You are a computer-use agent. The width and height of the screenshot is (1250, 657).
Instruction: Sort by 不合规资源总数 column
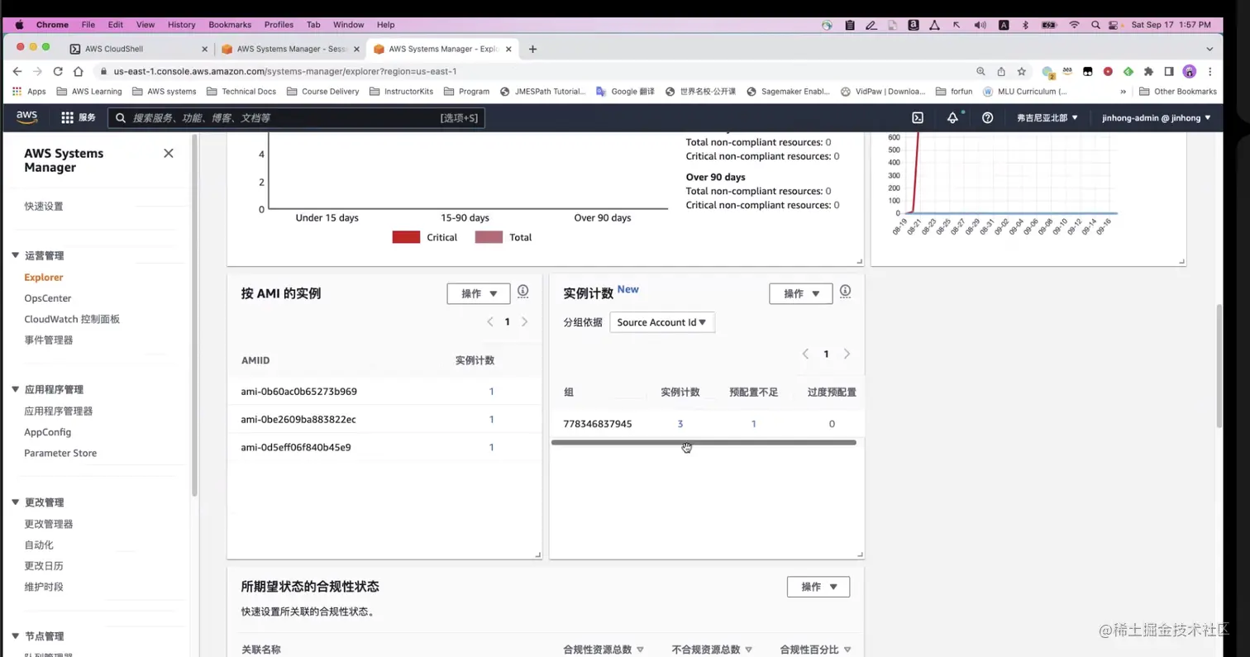click(712, 650)
